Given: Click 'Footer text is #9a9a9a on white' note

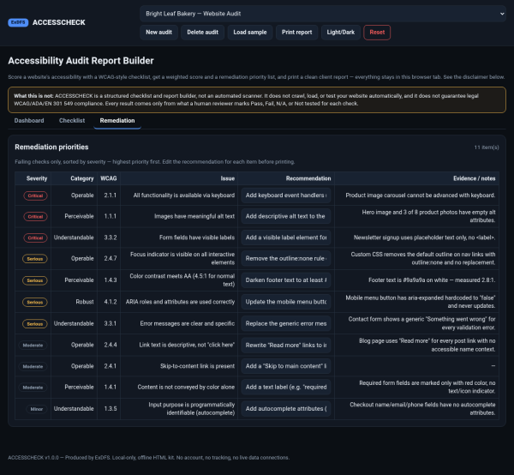Looking at the screenshot, I should tap(432, 280).
